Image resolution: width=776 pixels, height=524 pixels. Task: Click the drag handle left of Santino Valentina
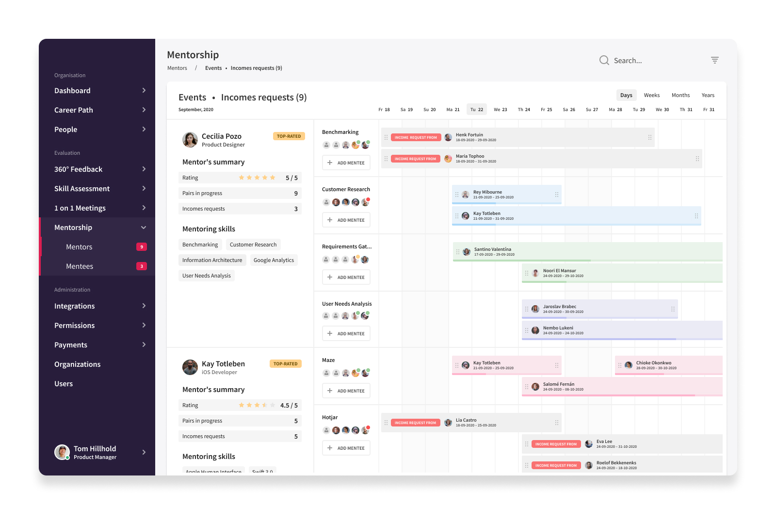pyautogui.click(x=457, y=252)
